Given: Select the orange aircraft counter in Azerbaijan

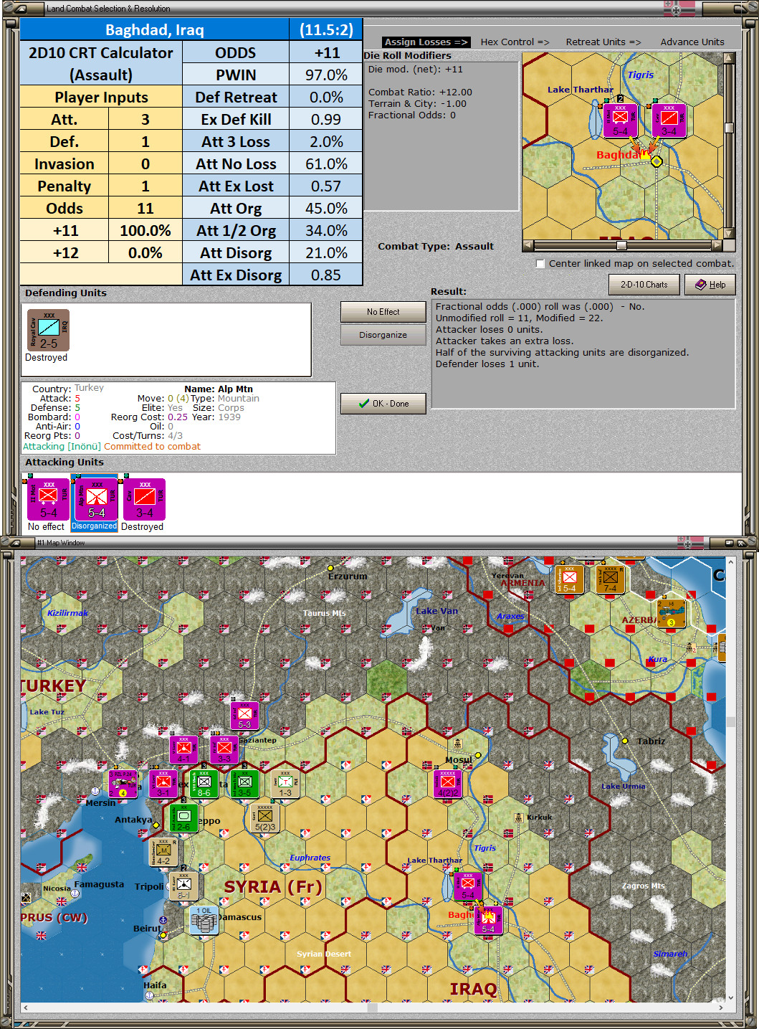Looking at the screenshot, I should pyautogui.click(x=671, y=614).
